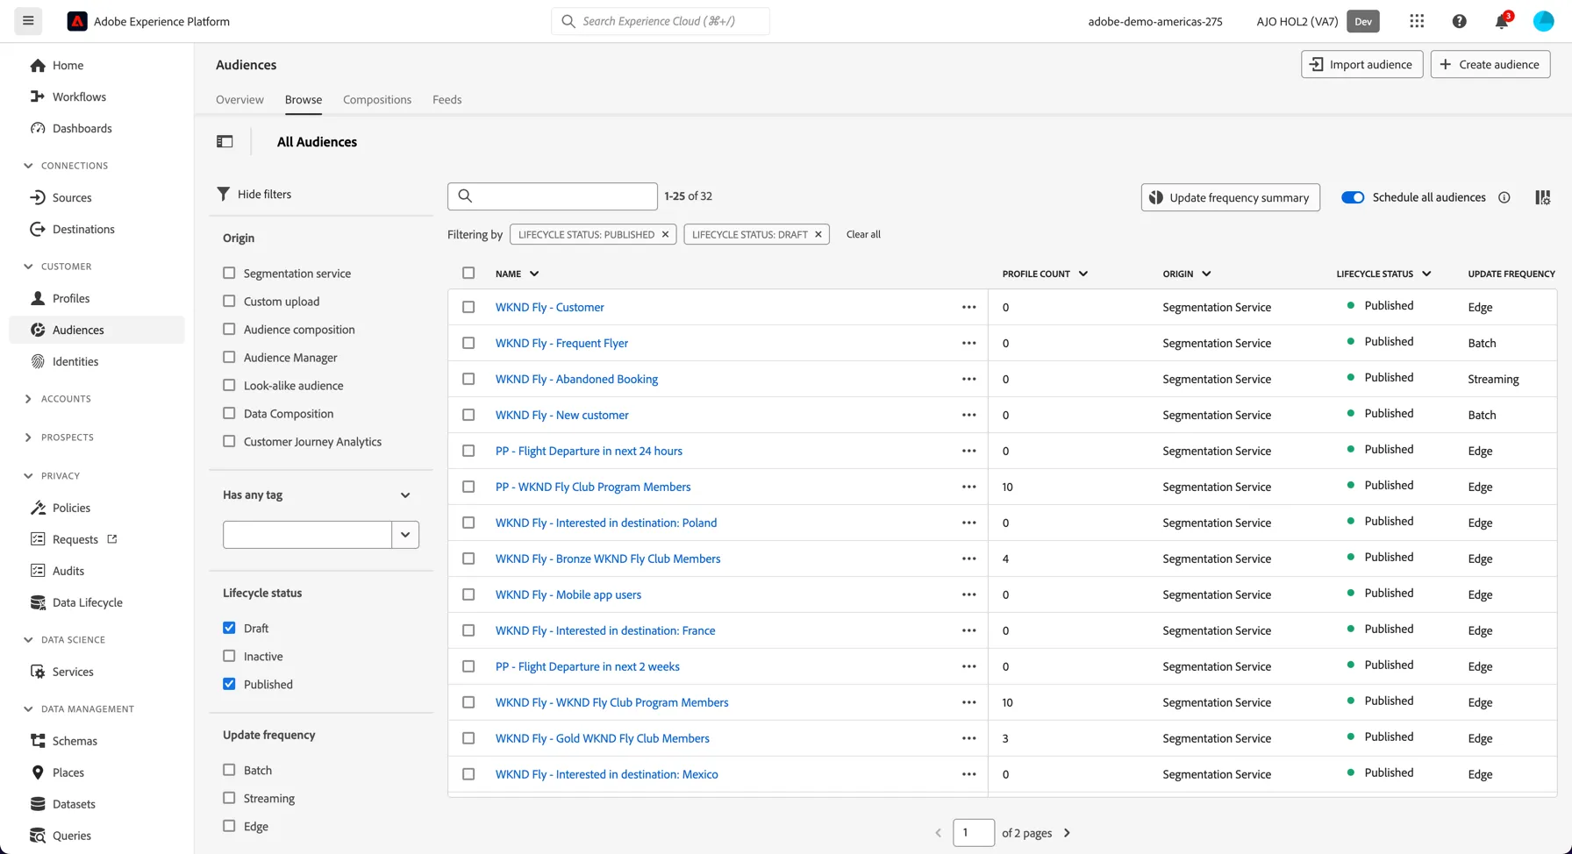The image size is (1572, 854).
Task: Toggle the hamburger navigation menu
Action: (28, 21)
